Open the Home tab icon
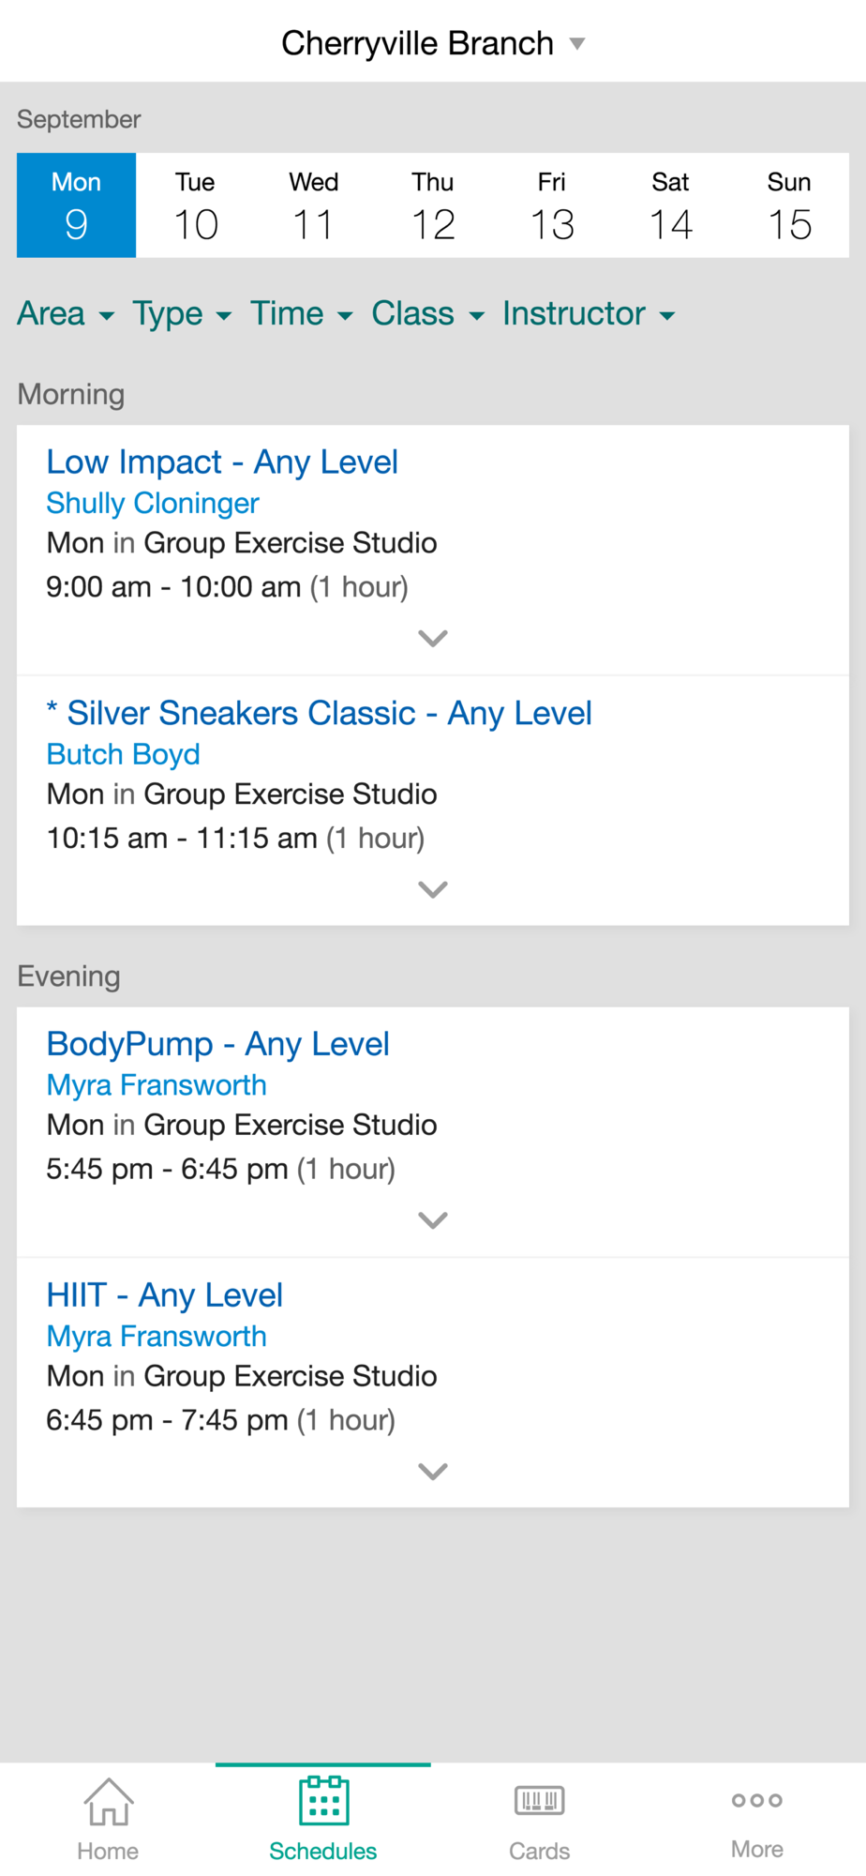Screen dimensions: 866x1876 (x=108, y=1802)
